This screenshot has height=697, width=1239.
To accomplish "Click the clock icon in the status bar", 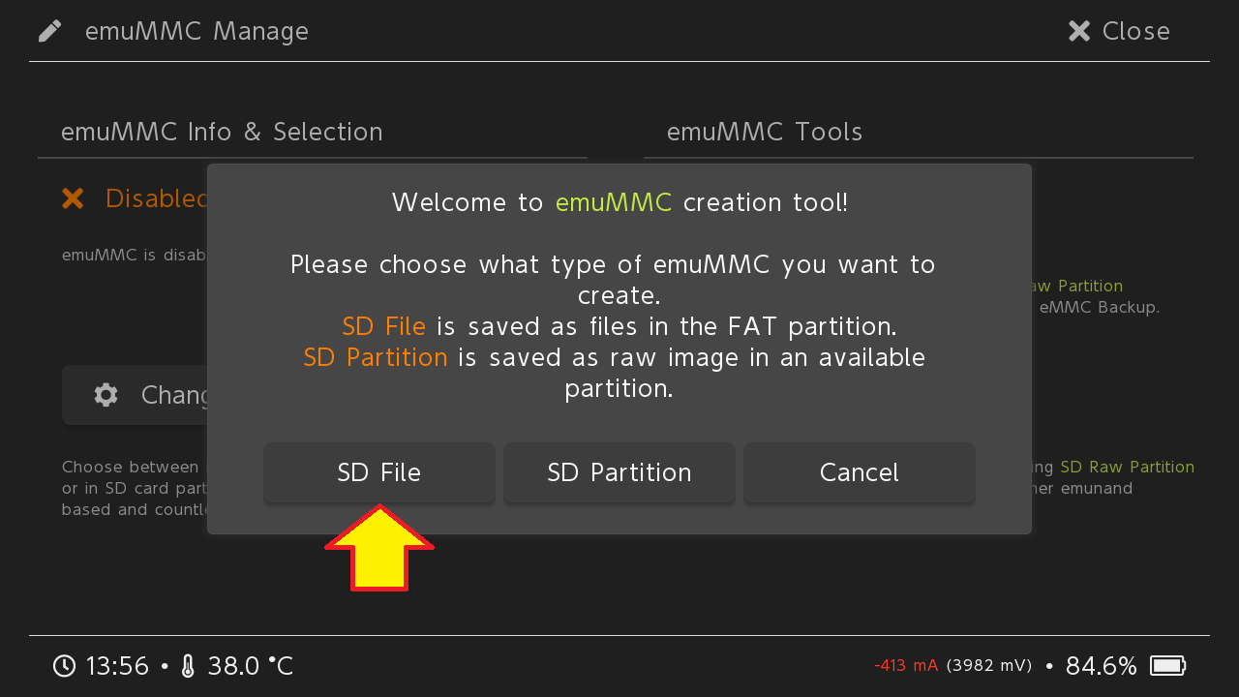I will tap(64, 666).
